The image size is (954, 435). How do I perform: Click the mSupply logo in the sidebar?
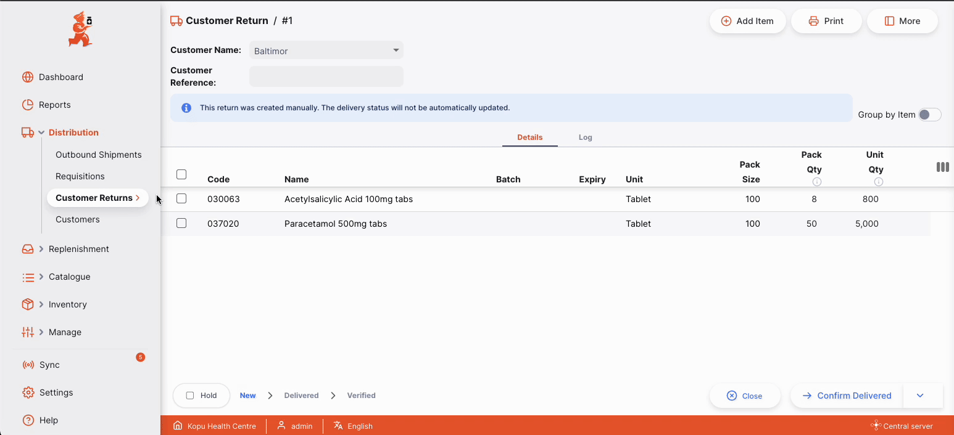[80, 29]
